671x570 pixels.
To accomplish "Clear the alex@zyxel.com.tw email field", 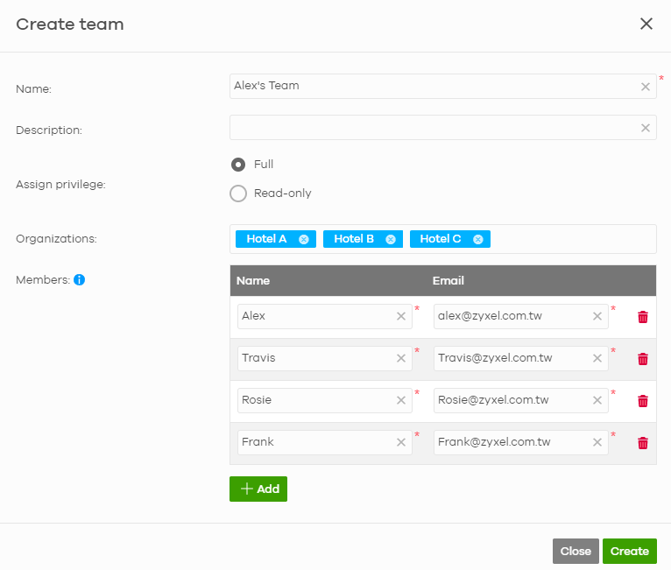I will pos(597,316).
